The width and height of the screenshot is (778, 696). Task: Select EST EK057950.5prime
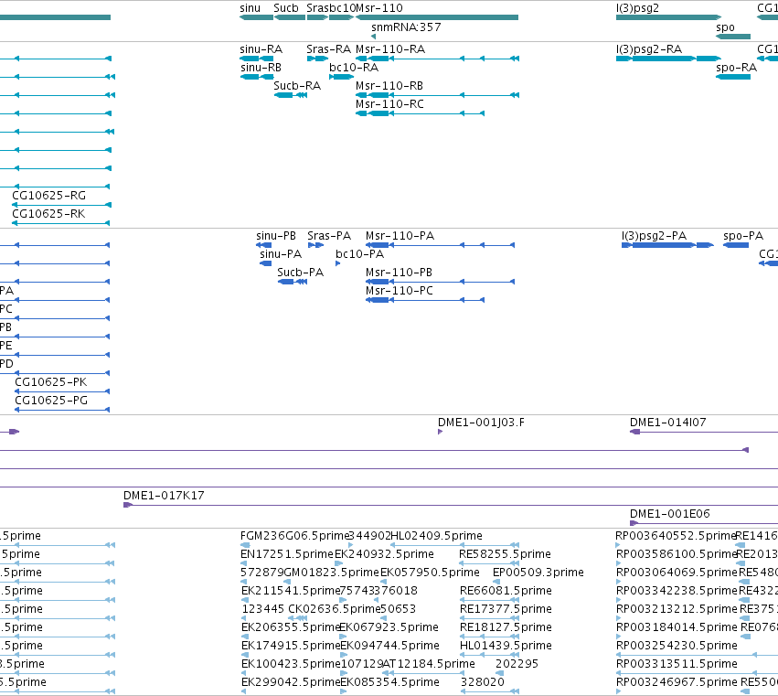(431, 573)
